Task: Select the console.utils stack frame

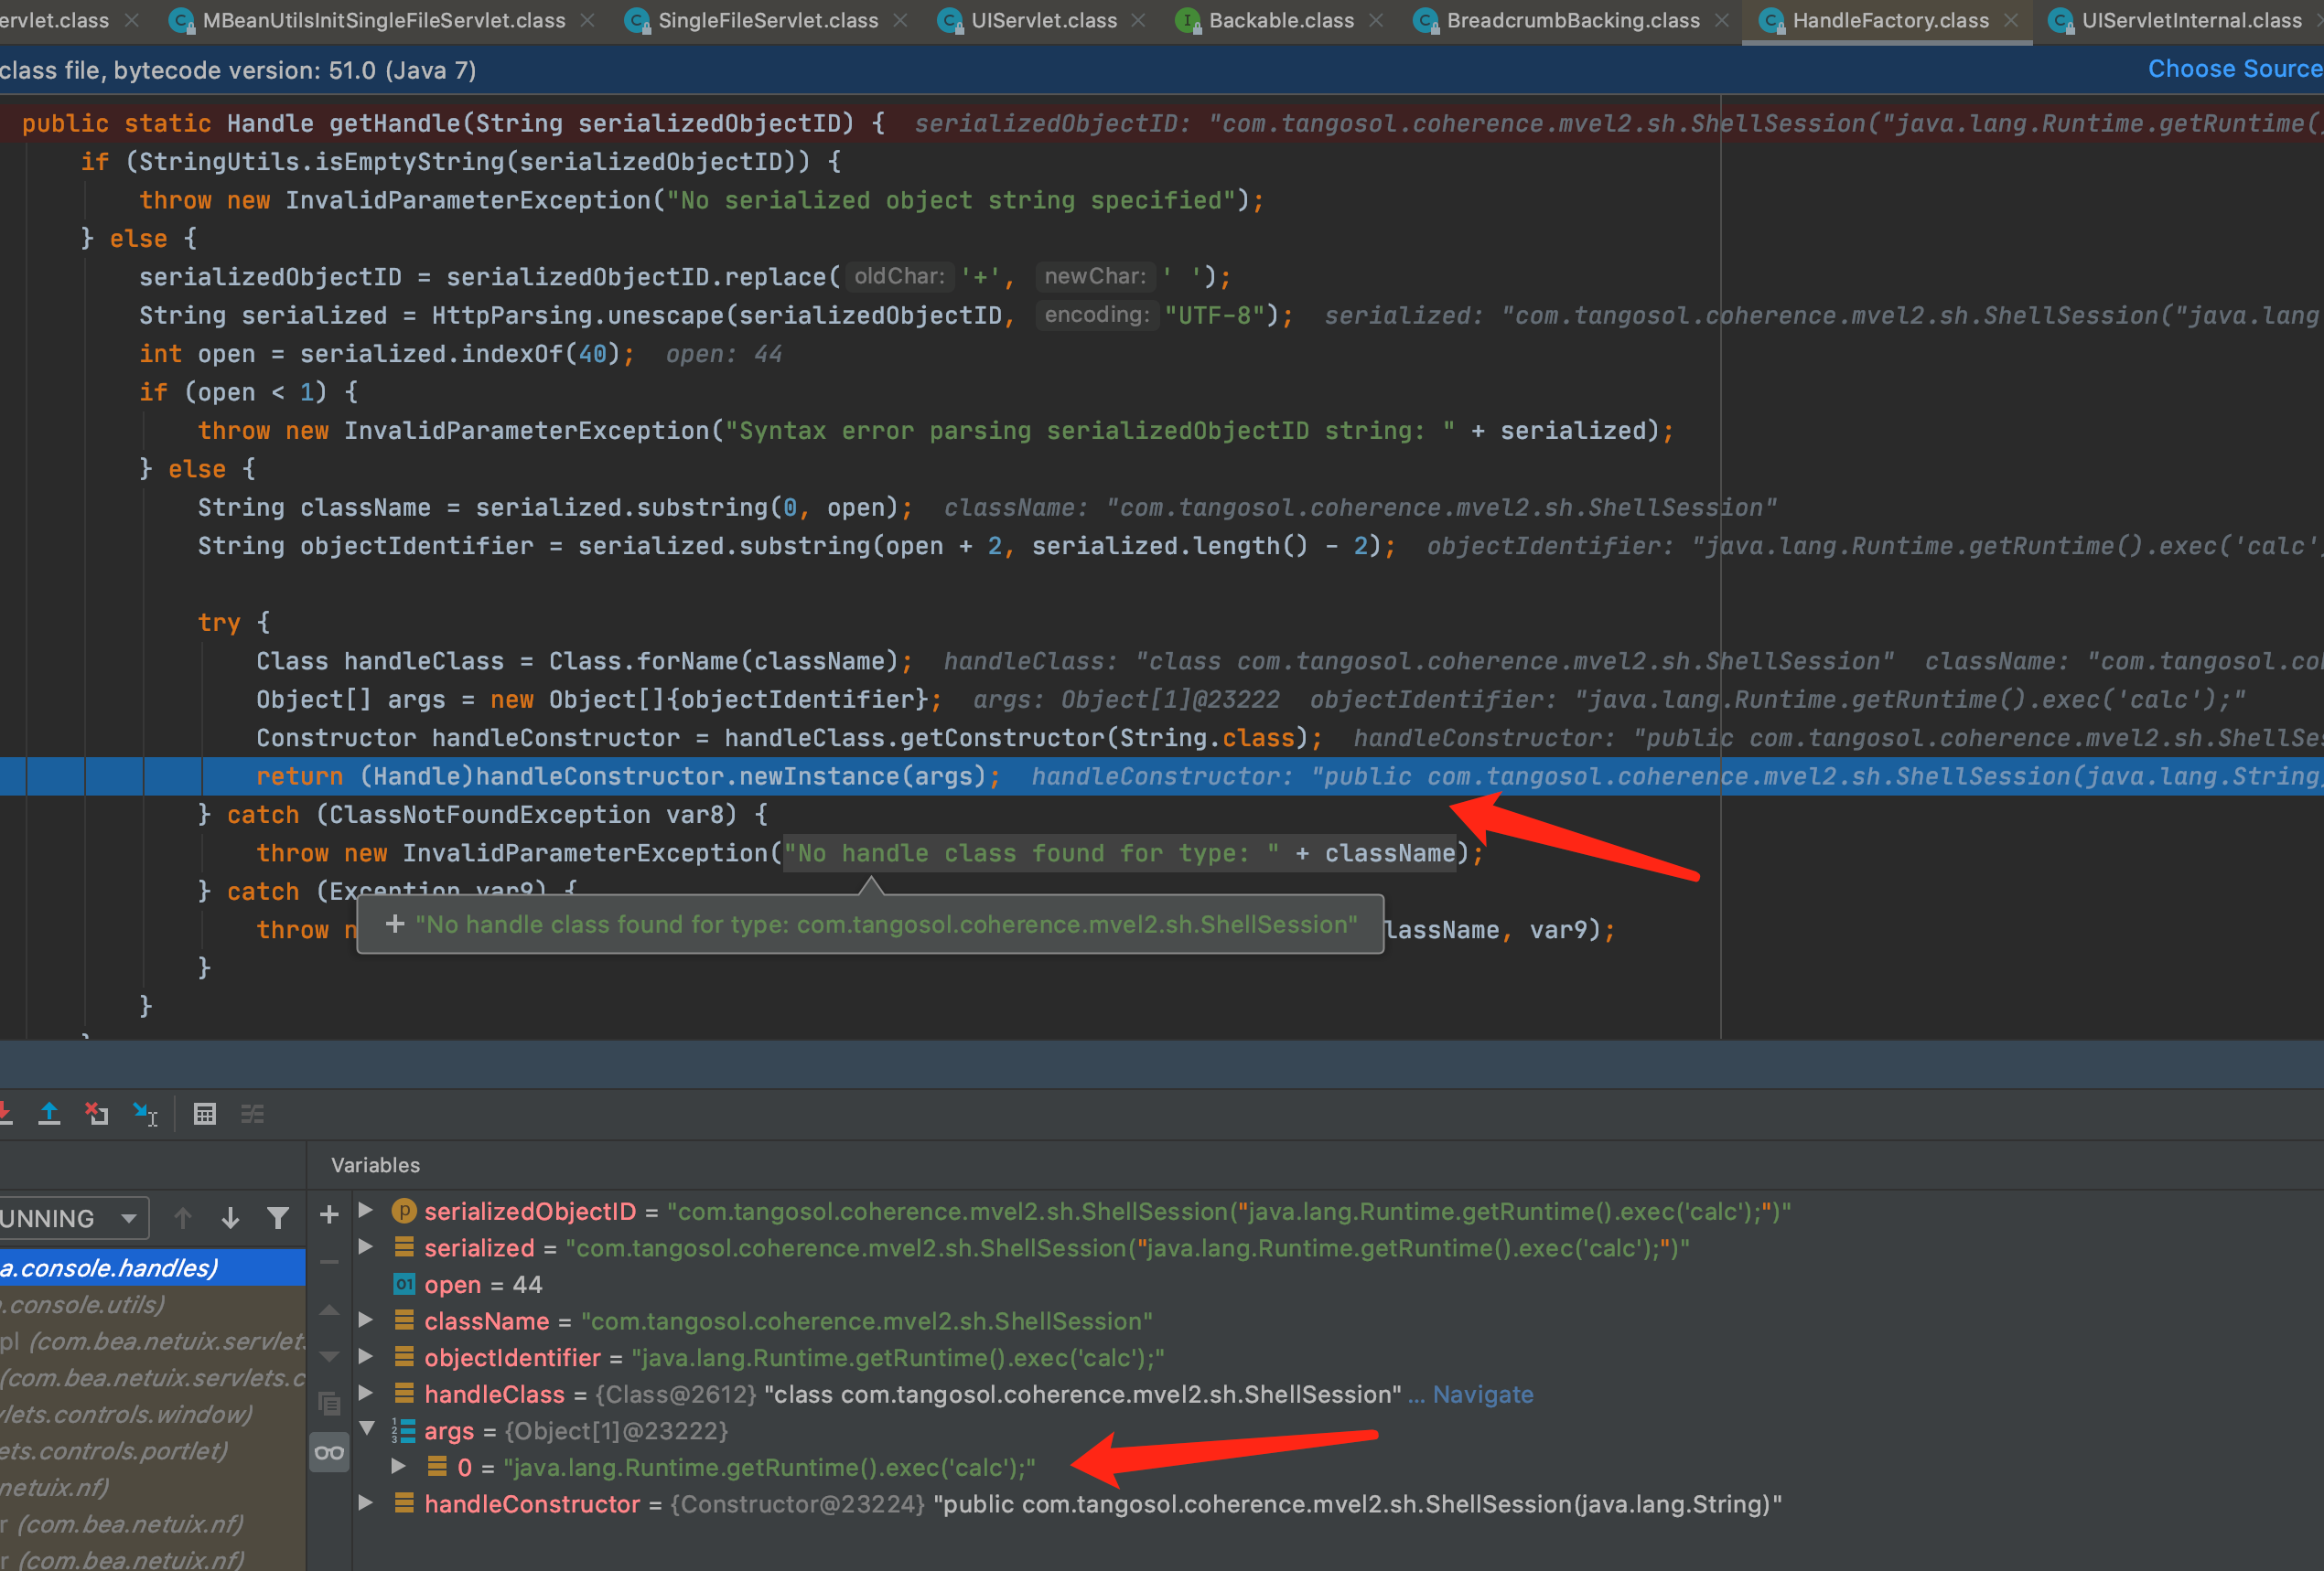Action: point(85,1304)
